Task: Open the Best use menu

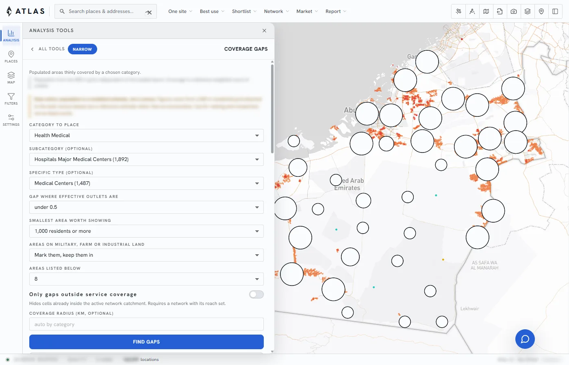Action: tap(212, 11)
